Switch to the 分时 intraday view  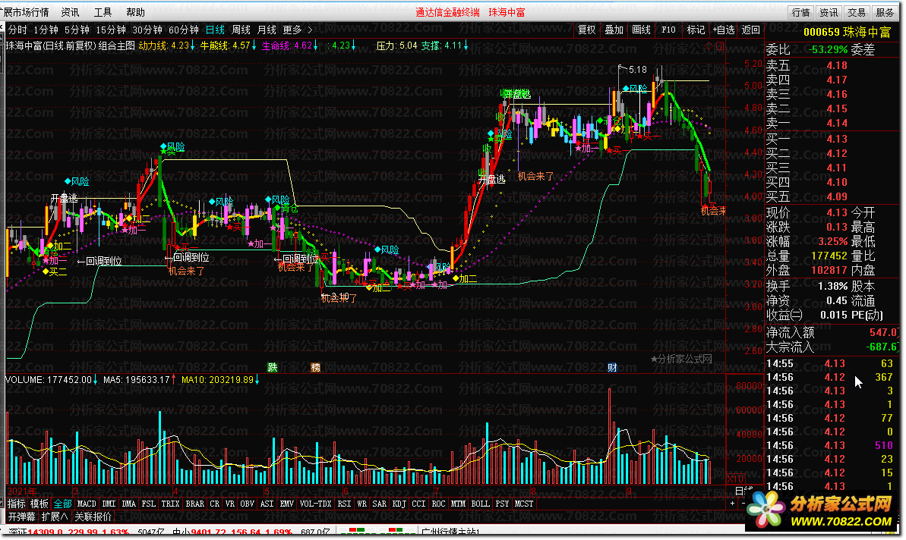pos(17,30)
